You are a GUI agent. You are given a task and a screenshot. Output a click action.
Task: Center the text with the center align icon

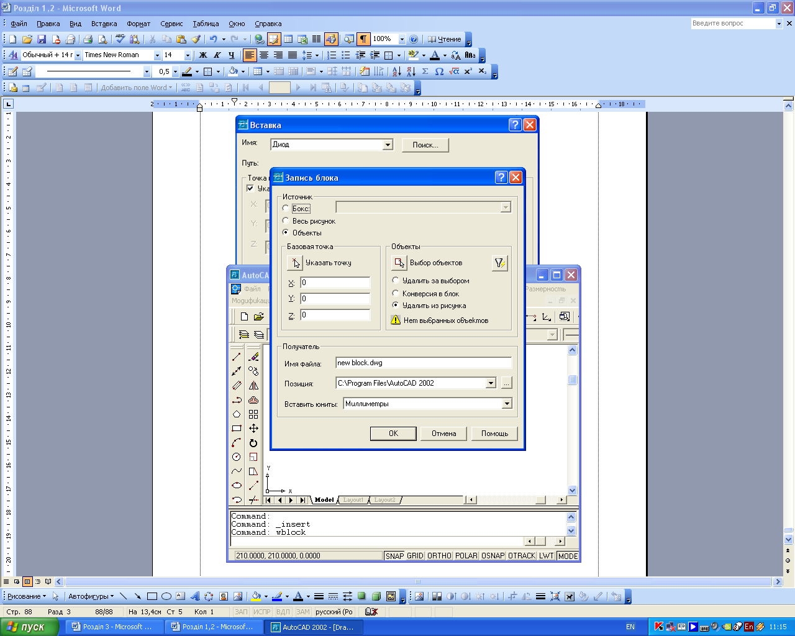tap(264, 55)
